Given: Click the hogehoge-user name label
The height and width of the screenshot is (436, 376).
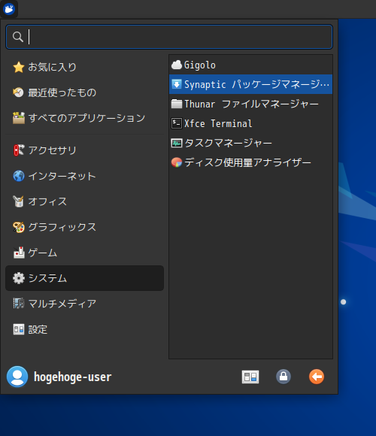Looking at the screenshot, I should [73, 377].
